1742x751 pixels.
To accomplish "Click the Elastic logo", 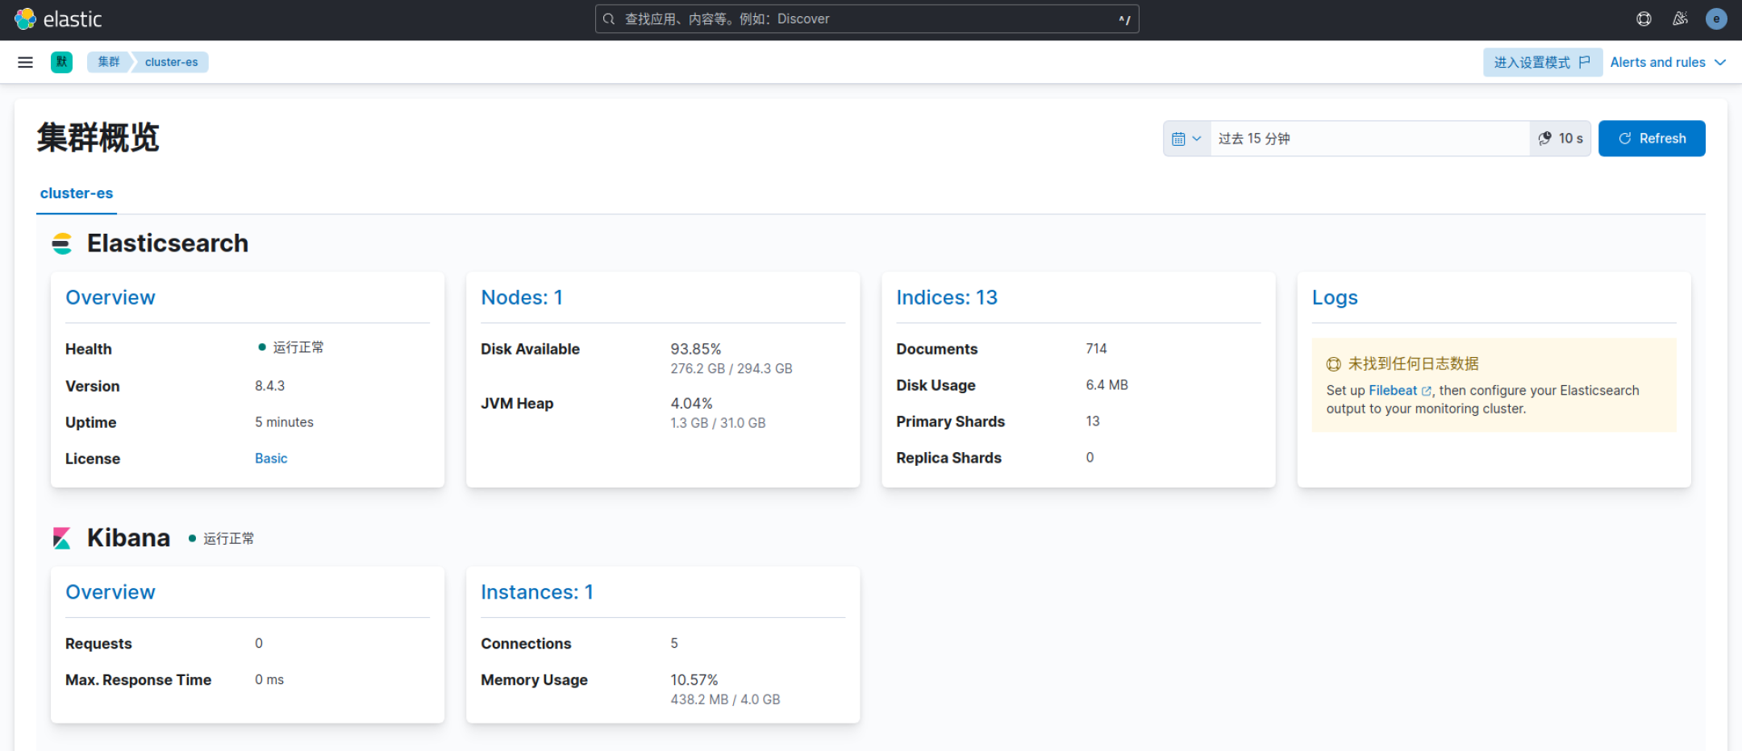I will click(58, 19).
